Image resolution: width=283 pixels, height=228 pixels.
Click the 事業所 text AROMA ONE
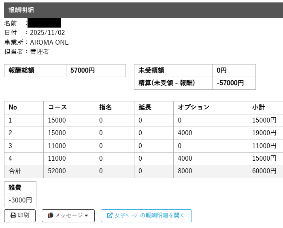49,42
